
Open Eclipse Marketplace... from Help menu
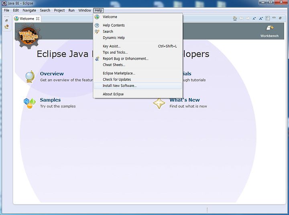pos(138,73)
